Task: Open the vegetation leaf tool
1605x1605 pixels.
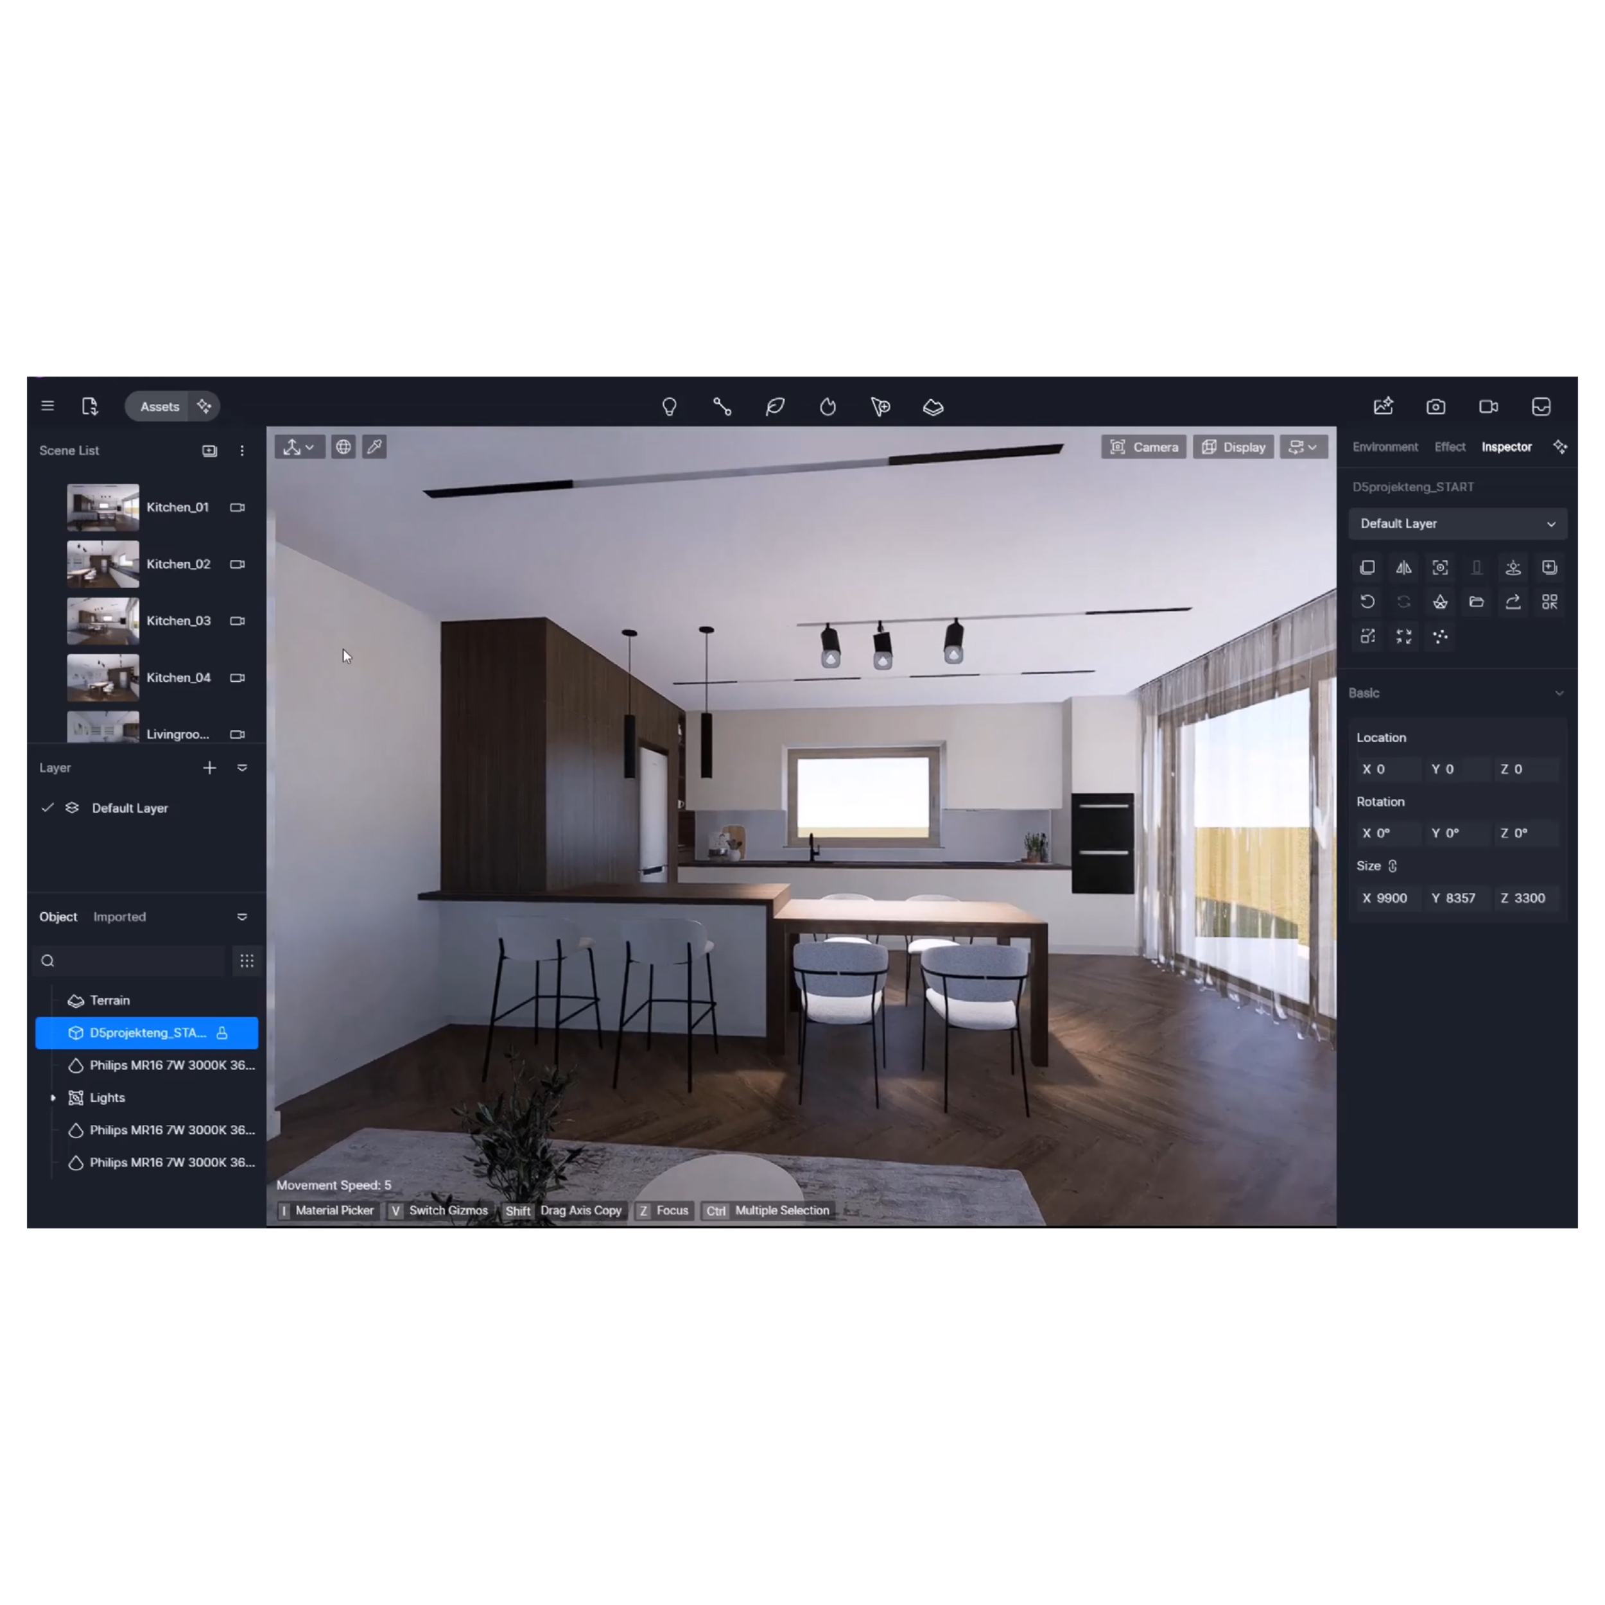Action: 775,406
